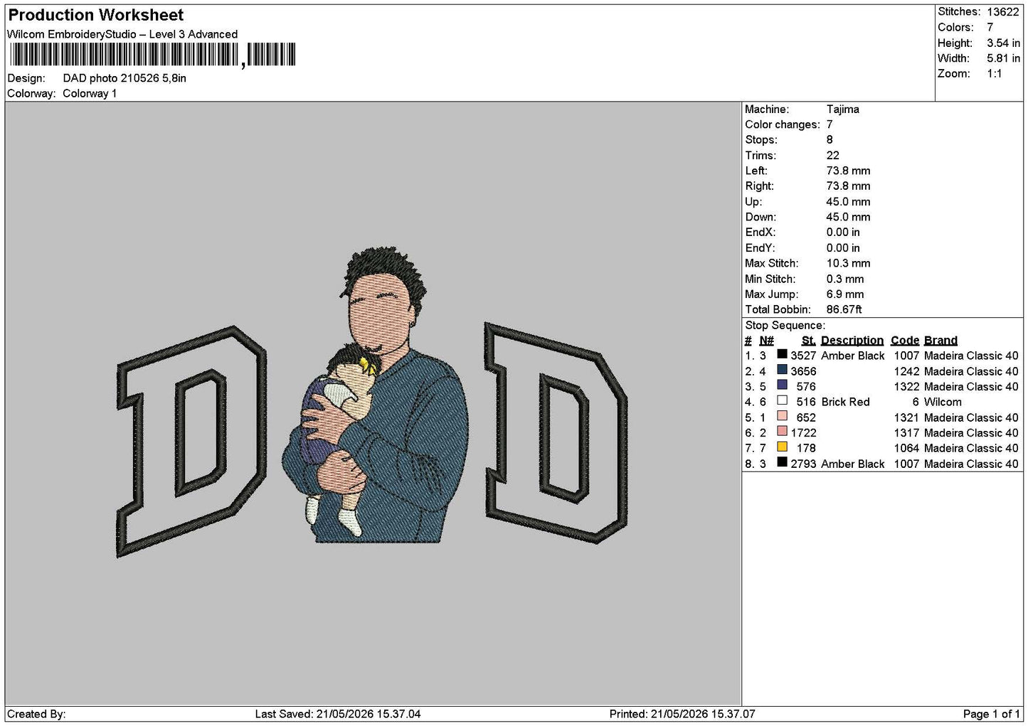The width and height of the screenshot is (1028, 726).
Task: Select the design name DAD photo 210526 5,8in
Action: tap(124, 78)
